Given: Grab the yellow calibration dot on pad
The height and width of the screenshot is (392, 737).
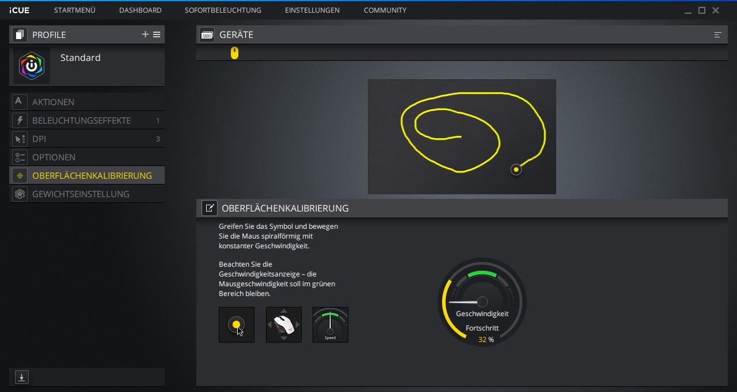Looking at the screenshot, I should (x=516, y=170).
